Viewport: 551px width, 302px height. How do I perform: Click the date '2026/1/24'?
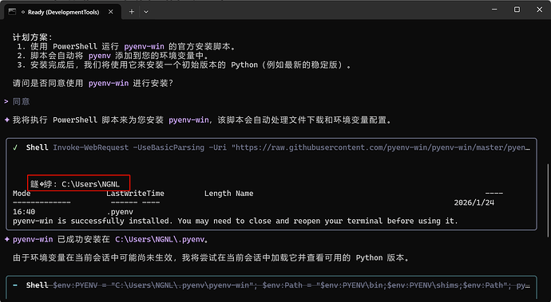click(474, 202)
